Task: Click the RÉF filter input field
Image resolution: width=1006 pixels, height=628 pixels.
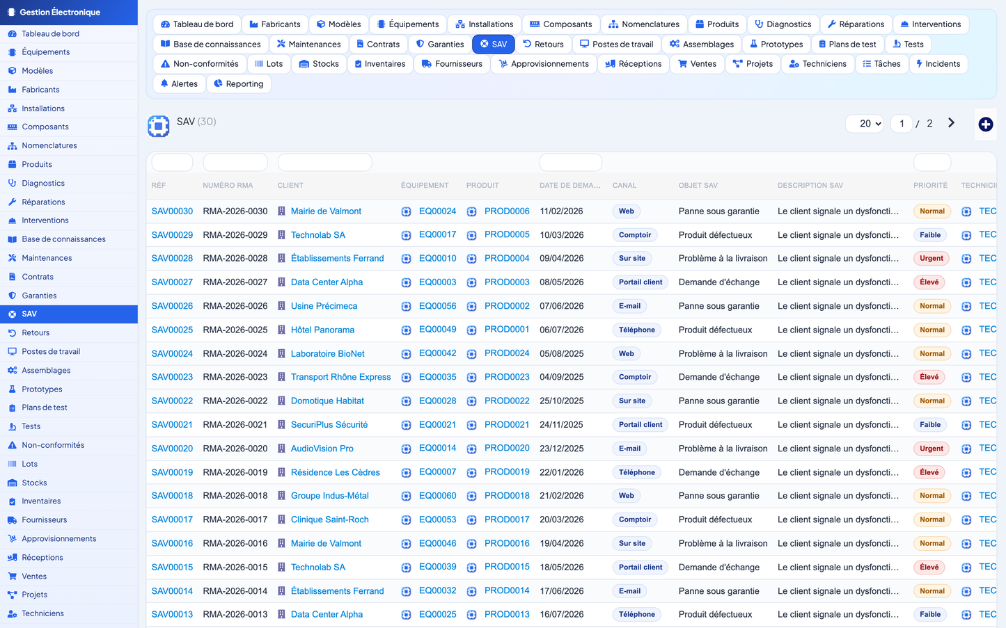Action: (x=172, y=163)
